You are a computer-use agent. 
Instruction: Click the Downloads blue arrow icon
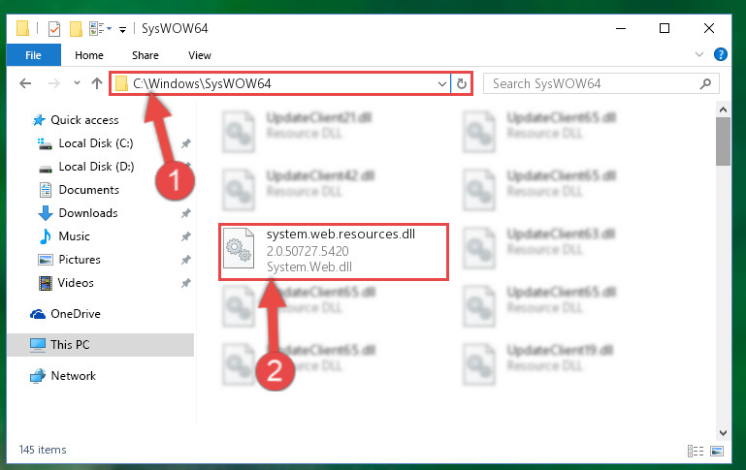(46, 213)
